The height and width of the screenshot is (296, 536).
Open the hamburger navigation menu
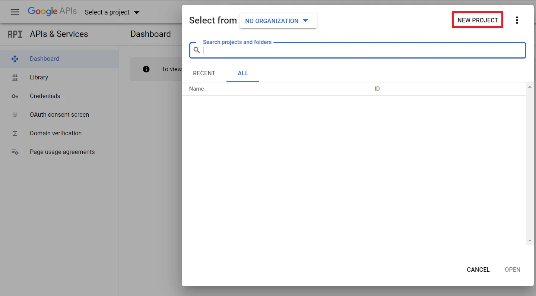point(15,12)
